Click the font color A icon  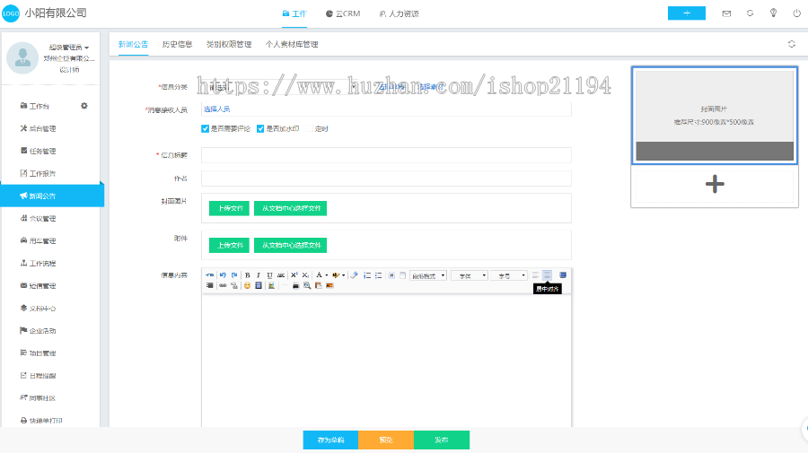[319, 274]
